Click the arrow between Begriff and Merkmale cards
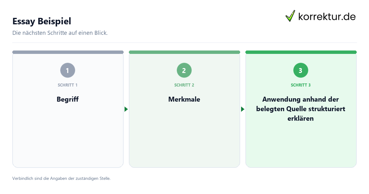The image size is (369, 194). pos(126,109)
